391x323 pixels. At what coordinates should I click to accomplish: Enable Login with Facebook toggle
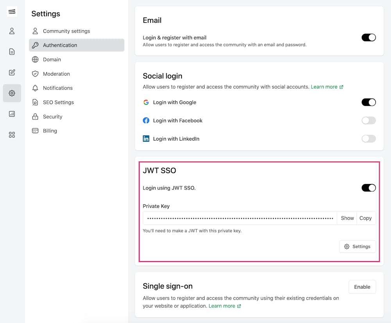pos(368,121)
